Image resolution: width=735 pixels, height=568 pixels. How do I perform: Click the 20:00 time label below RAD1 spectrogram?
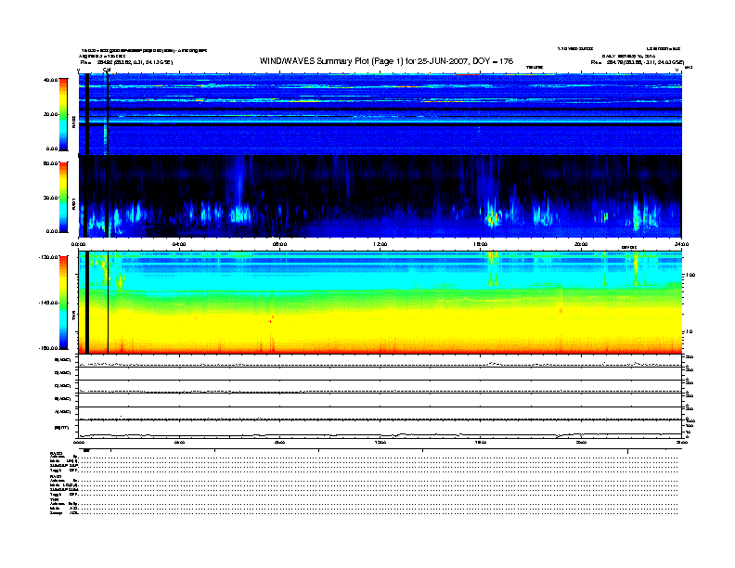point(581,244)
